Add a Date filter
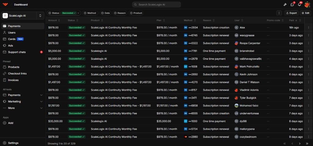The height and width of the screenshot is (146, 313). [x=105, y=13]
